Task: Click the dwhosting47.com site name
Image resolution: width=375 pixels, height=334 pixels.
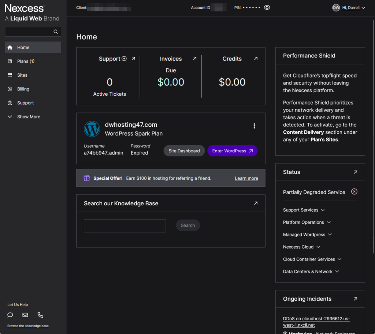Action: point(131,125)
